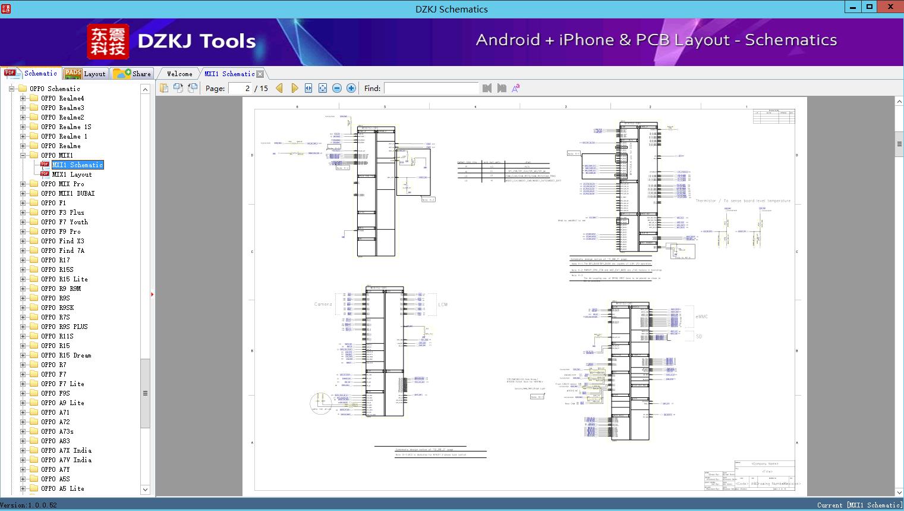Expand the OPPO F3 Plus folder
This screenshot has height=511, width=904.
[23, 212]
